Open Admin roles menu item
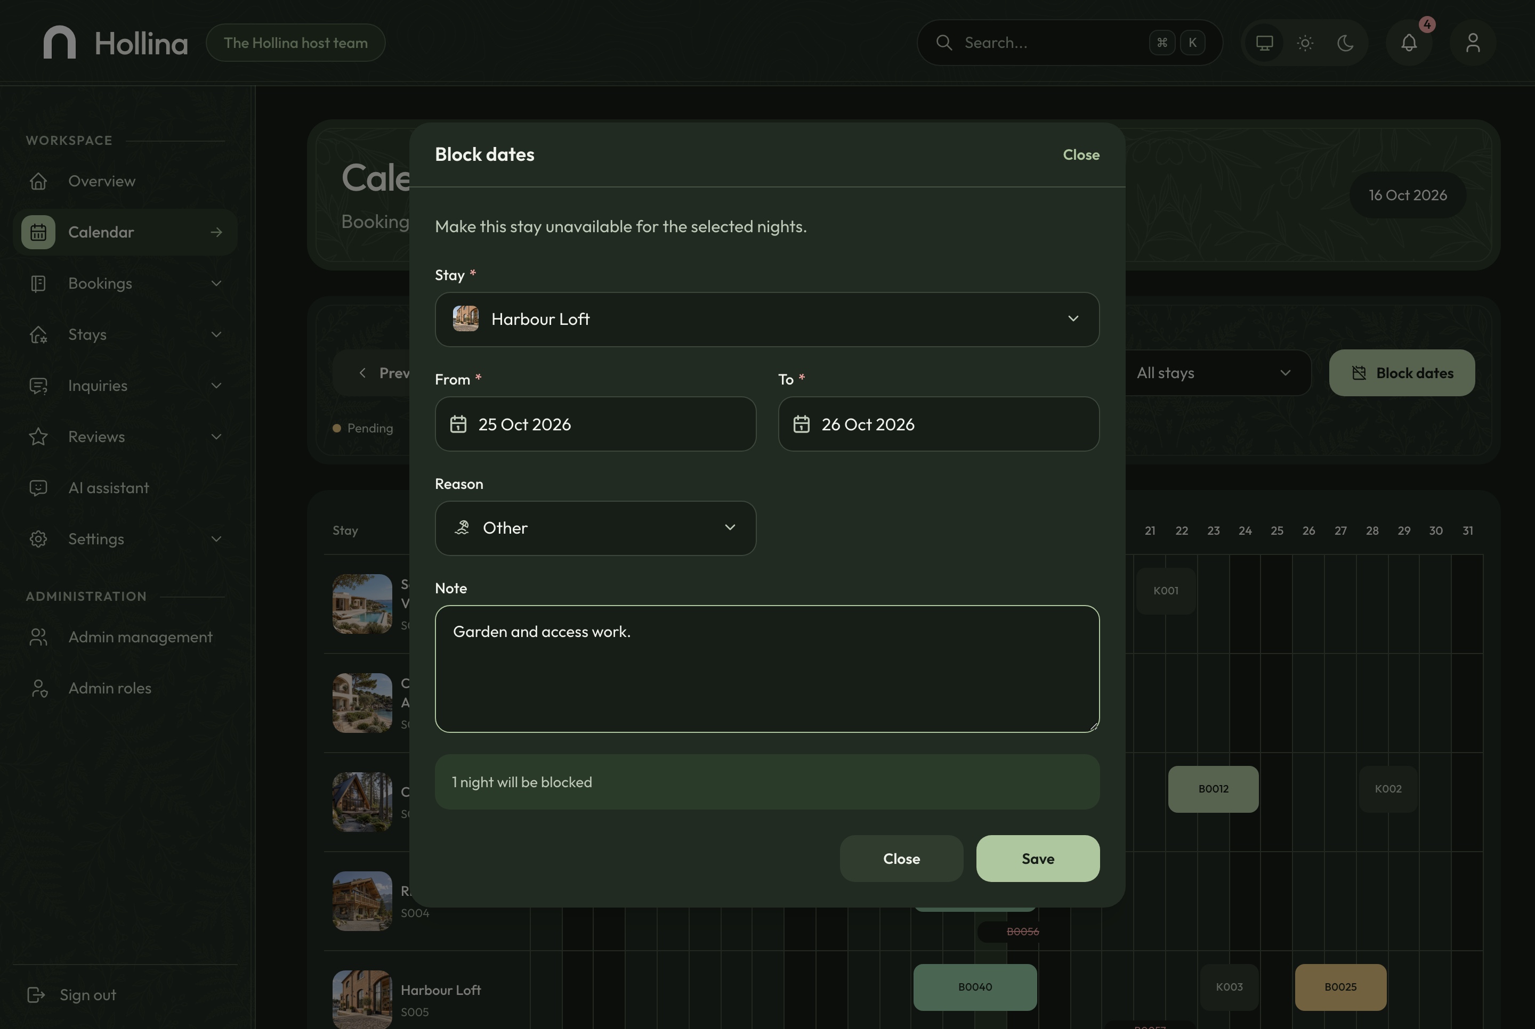This screenshot has height=1029, width=1535. pyautogui.click(x=125, y=689)
